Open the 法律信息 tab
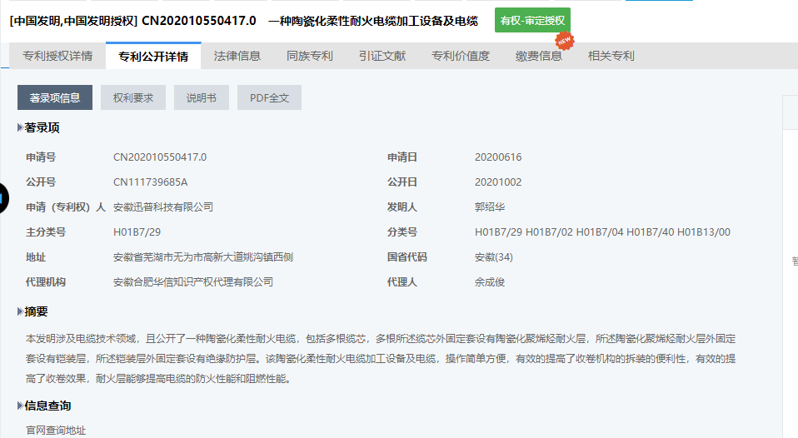Image resolution: width=798 pixels, height=438 pixels. [237, 57]
